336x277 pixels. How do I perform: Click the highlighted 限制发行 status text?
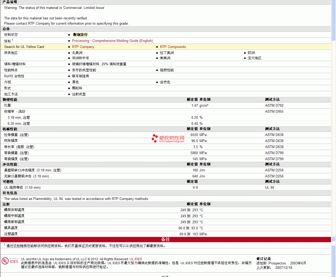[80, 35]
